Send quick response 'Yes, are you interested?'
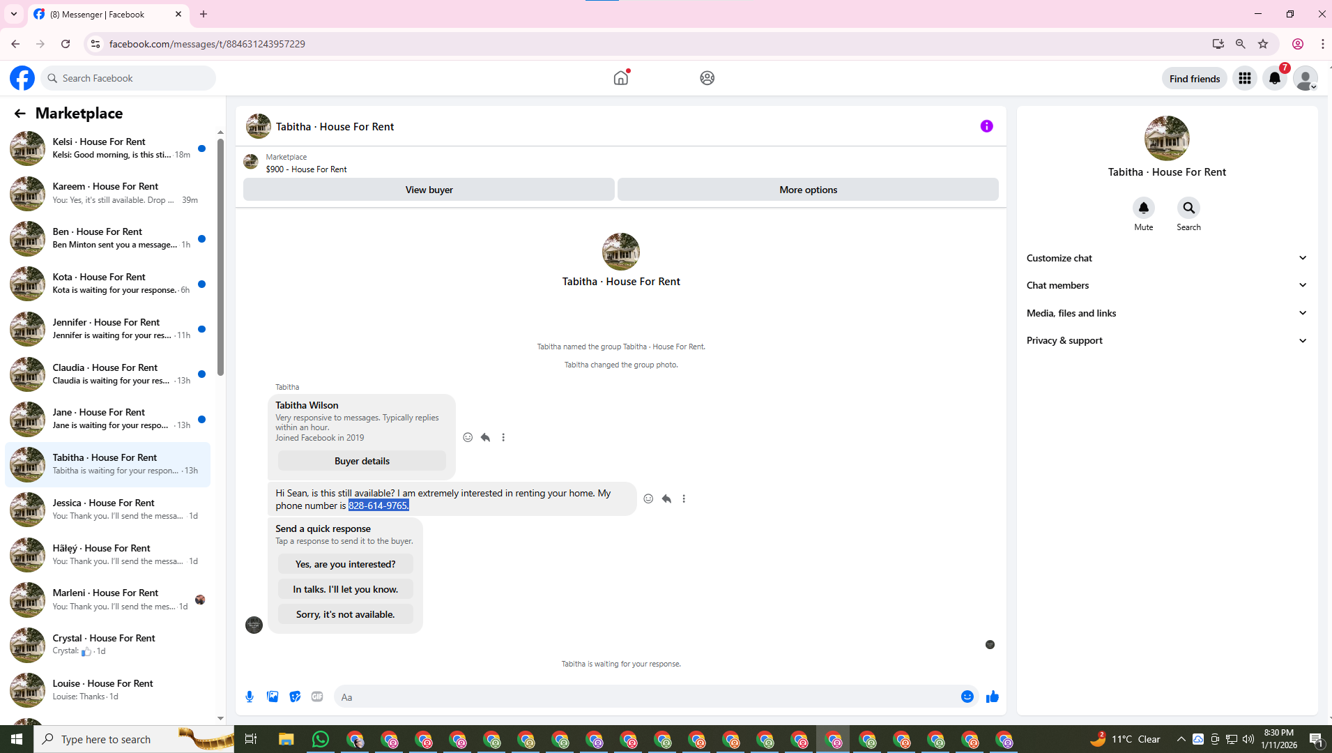This screenshot has width=1332, height=753. [345, 564]
